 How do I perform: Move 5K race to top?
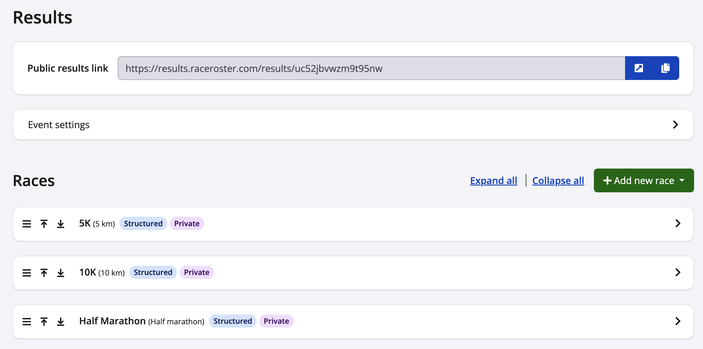pyautogui.click(x=44, y=224)
